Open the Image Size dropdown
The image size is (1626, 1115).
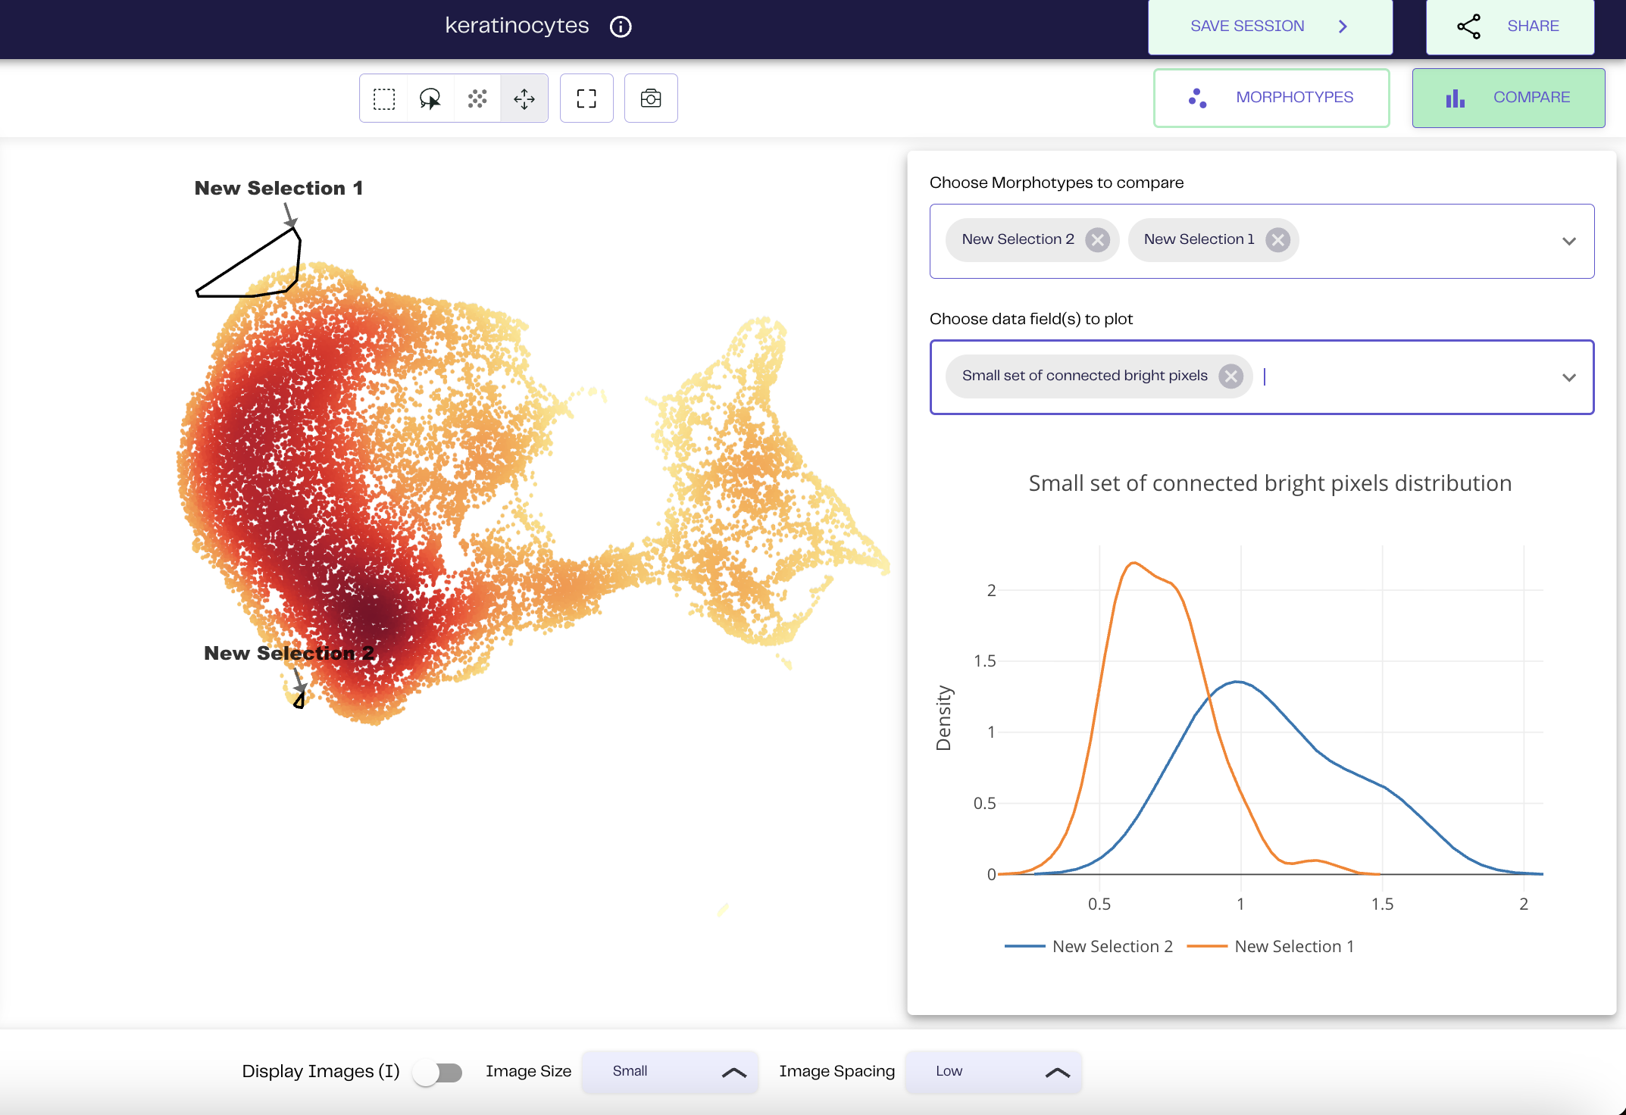tap(670, 1072)
